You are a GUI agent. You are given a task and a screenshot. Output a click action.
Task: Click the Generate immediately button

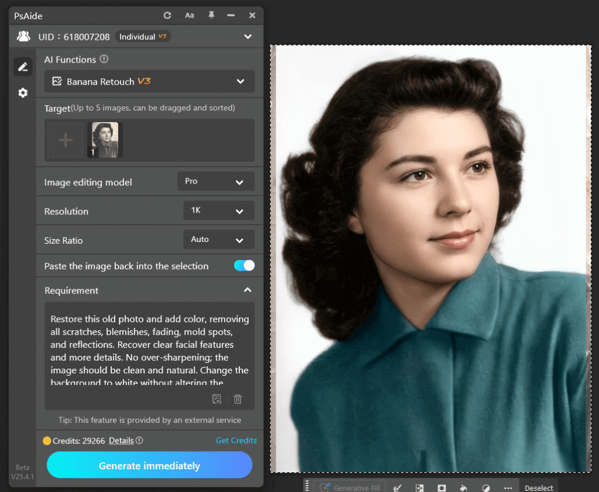pos(149,466)
